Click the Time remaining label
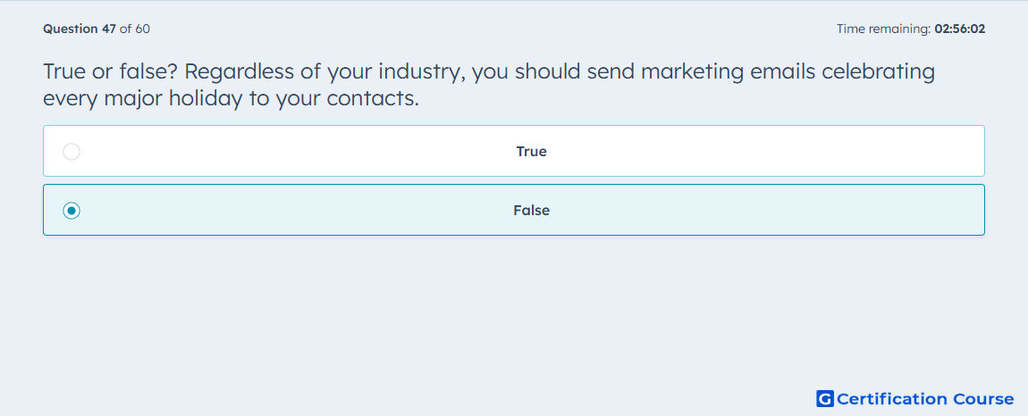This screenshot has width=1028, height=416. tap(883, 29)
